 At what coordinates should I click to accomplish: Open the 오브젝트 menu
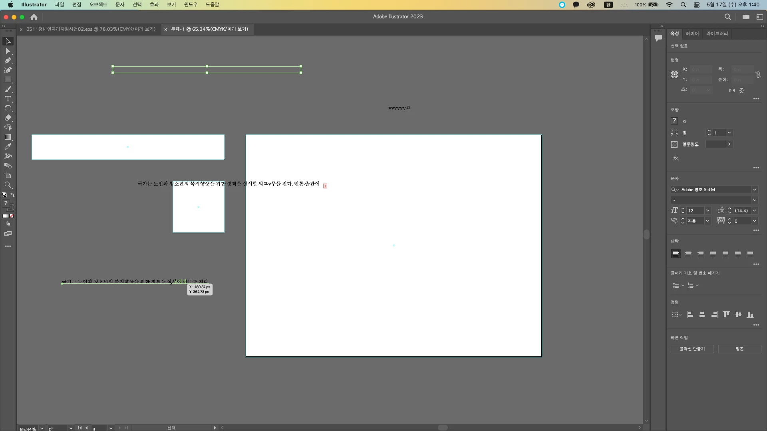(98, 4)
